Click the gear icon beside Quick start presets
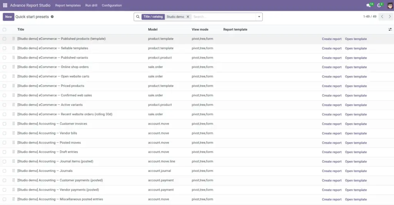Image resolution: width=394 pixels, height=205 pixels. [x=52, y=17]
